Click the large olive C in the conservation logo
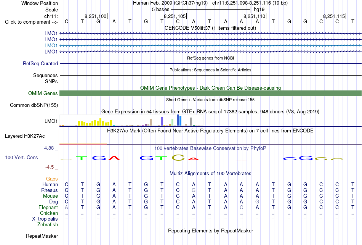The height and width of the screenshot is (245, 362). 178,158
